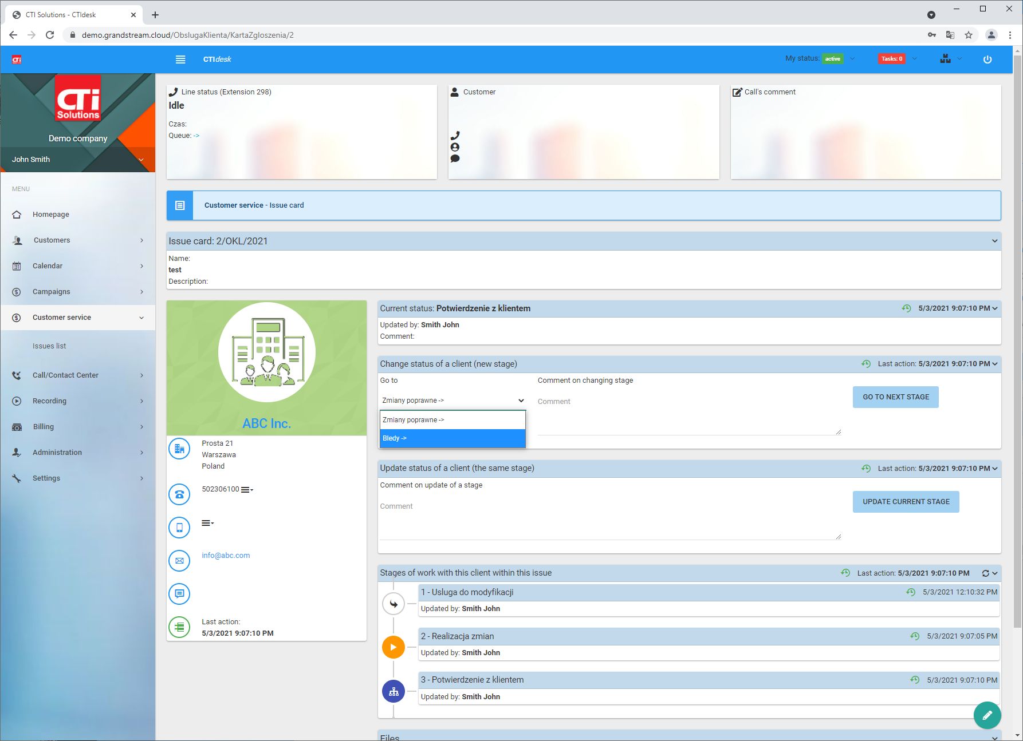Click the orange play icon for Realizacja zmian stage
Screen dimensions: 1023x741
(x=394, y=647)
